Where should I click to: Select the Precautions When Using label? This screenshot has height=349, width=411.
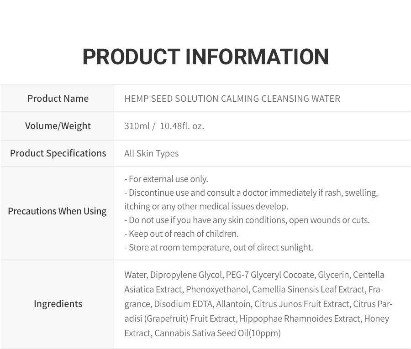57,211
